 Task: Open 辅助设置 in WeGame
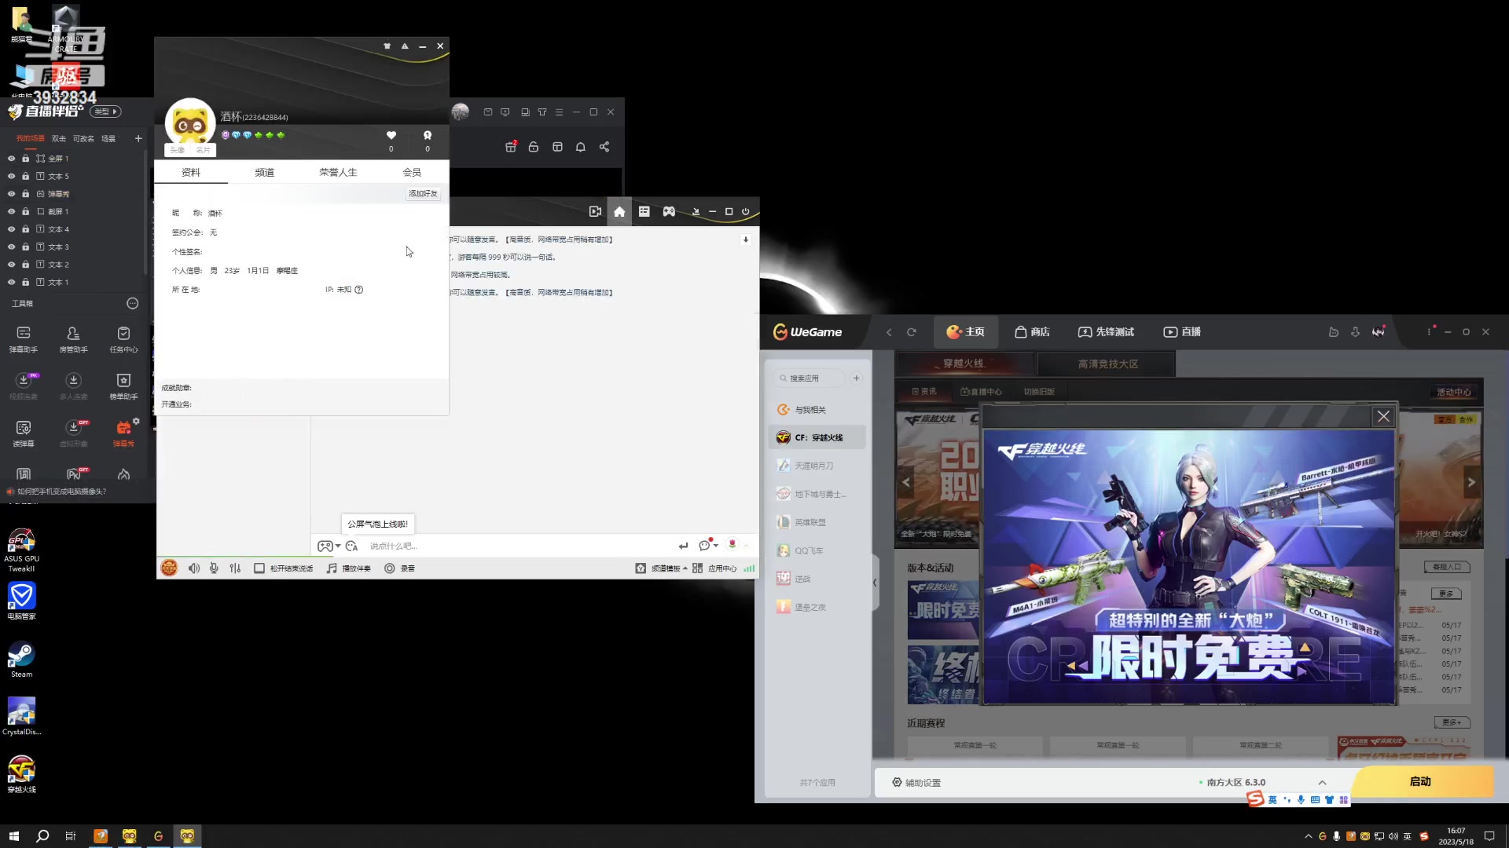click(916, 783)
